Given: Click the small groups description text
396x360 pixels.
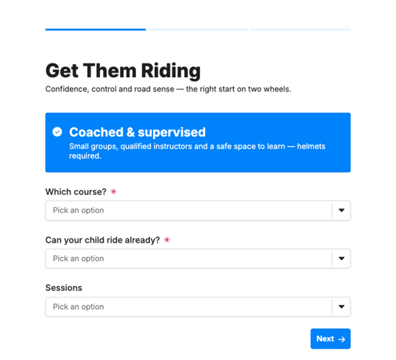Looking at the screenshot, I should 197,151.
